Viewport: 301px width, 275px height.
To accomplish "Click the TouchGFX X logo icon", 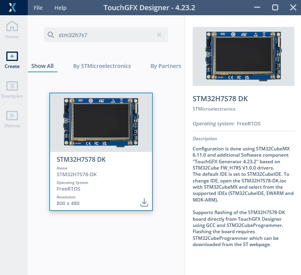I will pos(12,8).
